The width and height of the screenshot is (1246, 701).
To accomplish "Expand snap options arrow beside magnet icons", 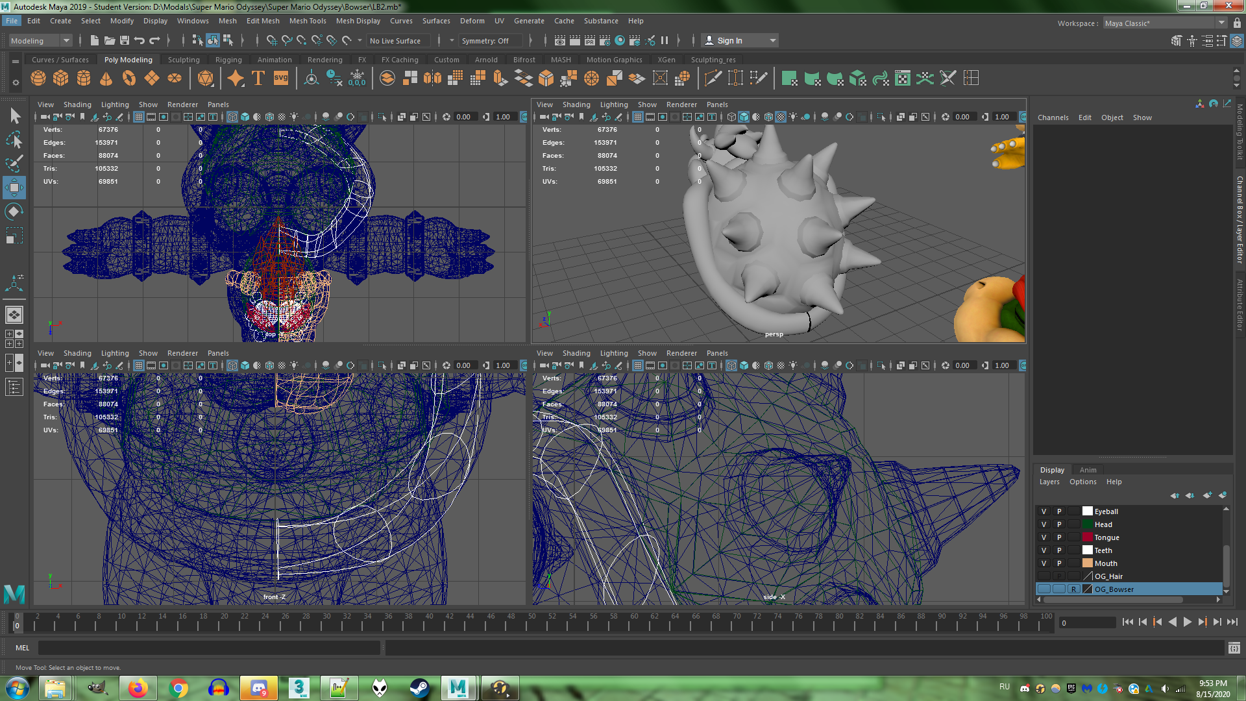I will 360,40.
